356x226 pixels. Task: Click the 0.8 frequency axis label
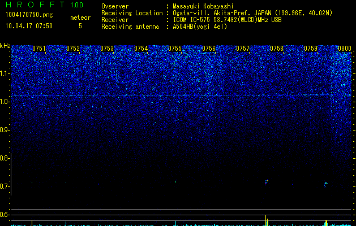(4, 158)
